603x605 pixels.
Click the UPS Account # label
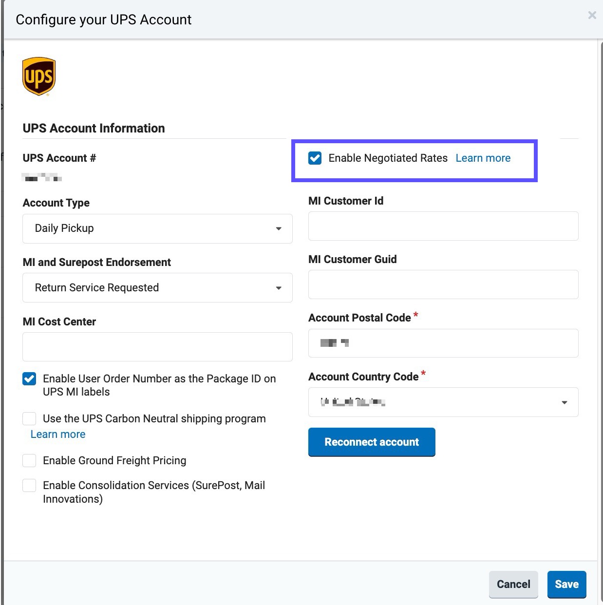(x=59, y=158)
